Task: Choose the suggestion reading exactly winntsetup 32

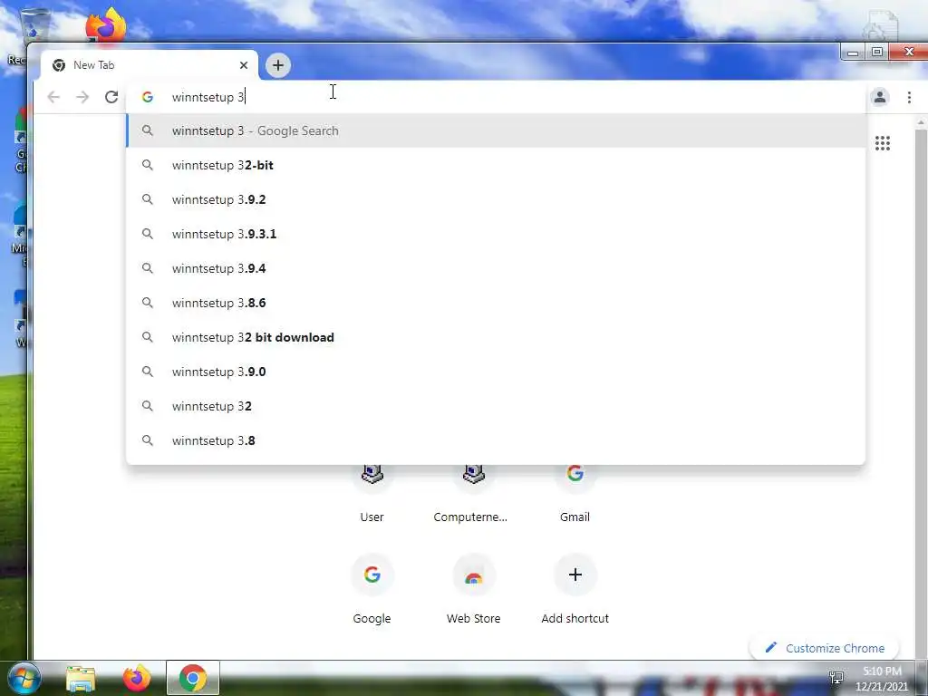Action: (x=496, y=406)
